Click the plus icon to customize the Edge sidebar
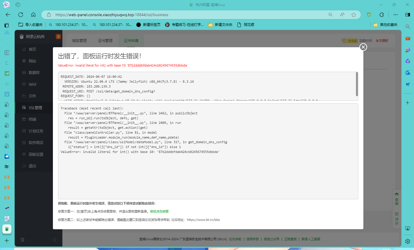Screen dimensions: 414x250 pos(408,103)
